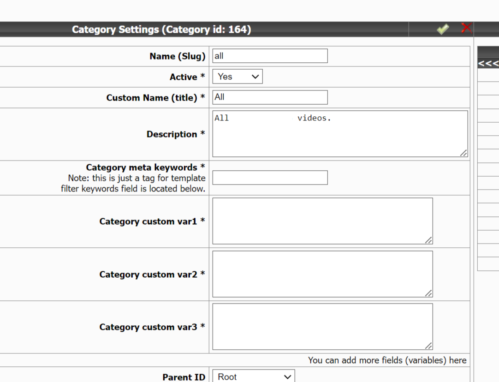Viewport: 499px width, 382px height.
Task: Click the 'Description *' label
Action: click(x=176, y=134)
